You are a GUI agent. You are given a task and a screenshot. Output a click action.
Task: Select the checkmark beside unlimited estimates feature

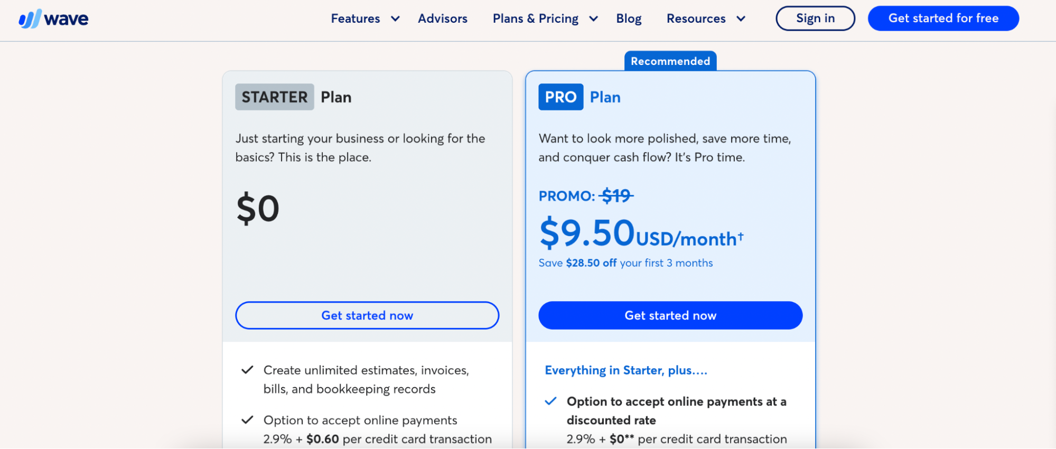click(247, 370)
